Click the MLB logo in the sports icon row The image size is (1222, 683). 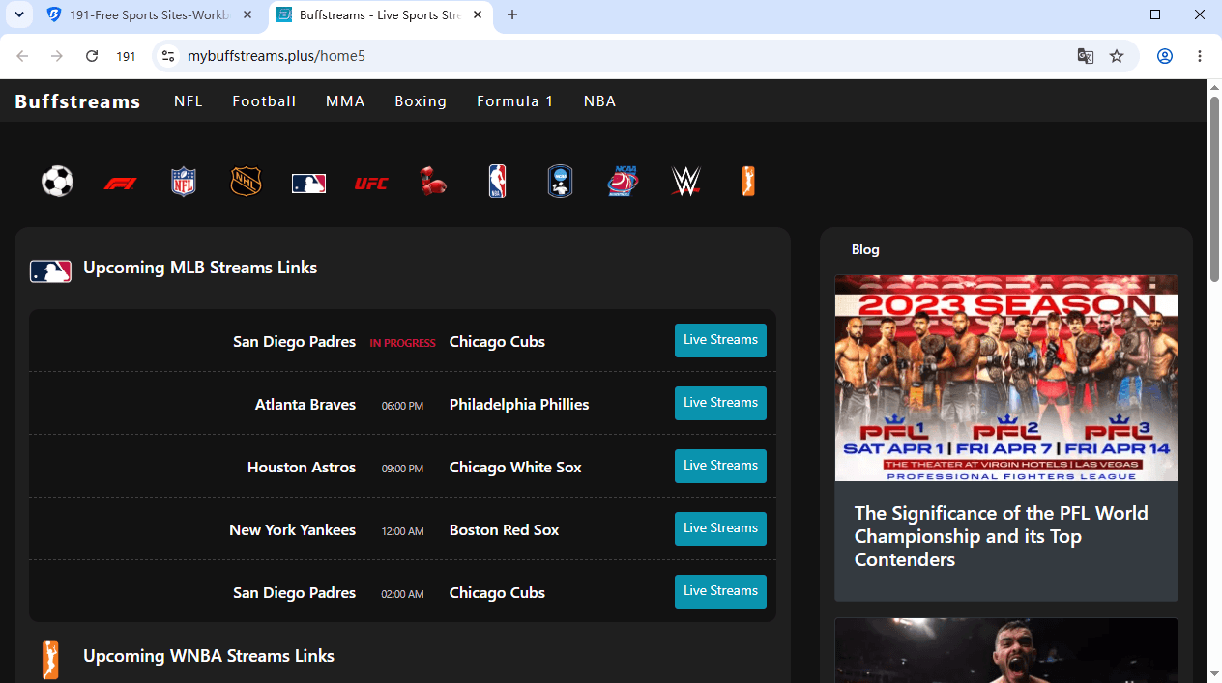coord(308,183)
